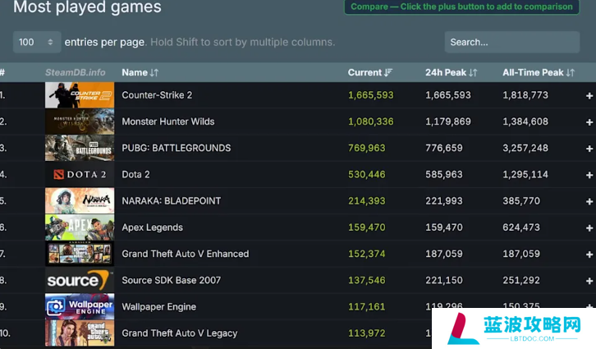Viewport: 596px width, 349px height.
Task: Open Grand Theft Auto V Legacy link
Action: (x=180, y=333)
